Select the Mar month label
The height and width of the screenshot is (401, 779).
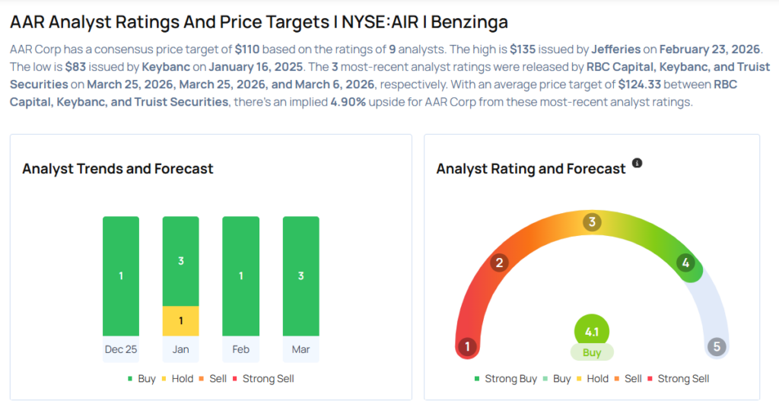pos(301,348)
